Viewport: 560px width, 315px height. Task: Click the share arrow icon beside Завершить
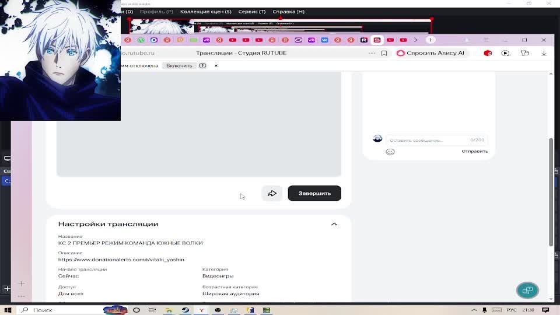pos(272,193)
